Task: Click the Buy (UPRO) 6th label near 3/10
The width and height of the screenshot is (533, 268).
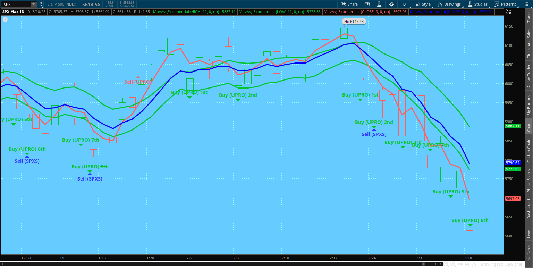Action: (470, 220)
